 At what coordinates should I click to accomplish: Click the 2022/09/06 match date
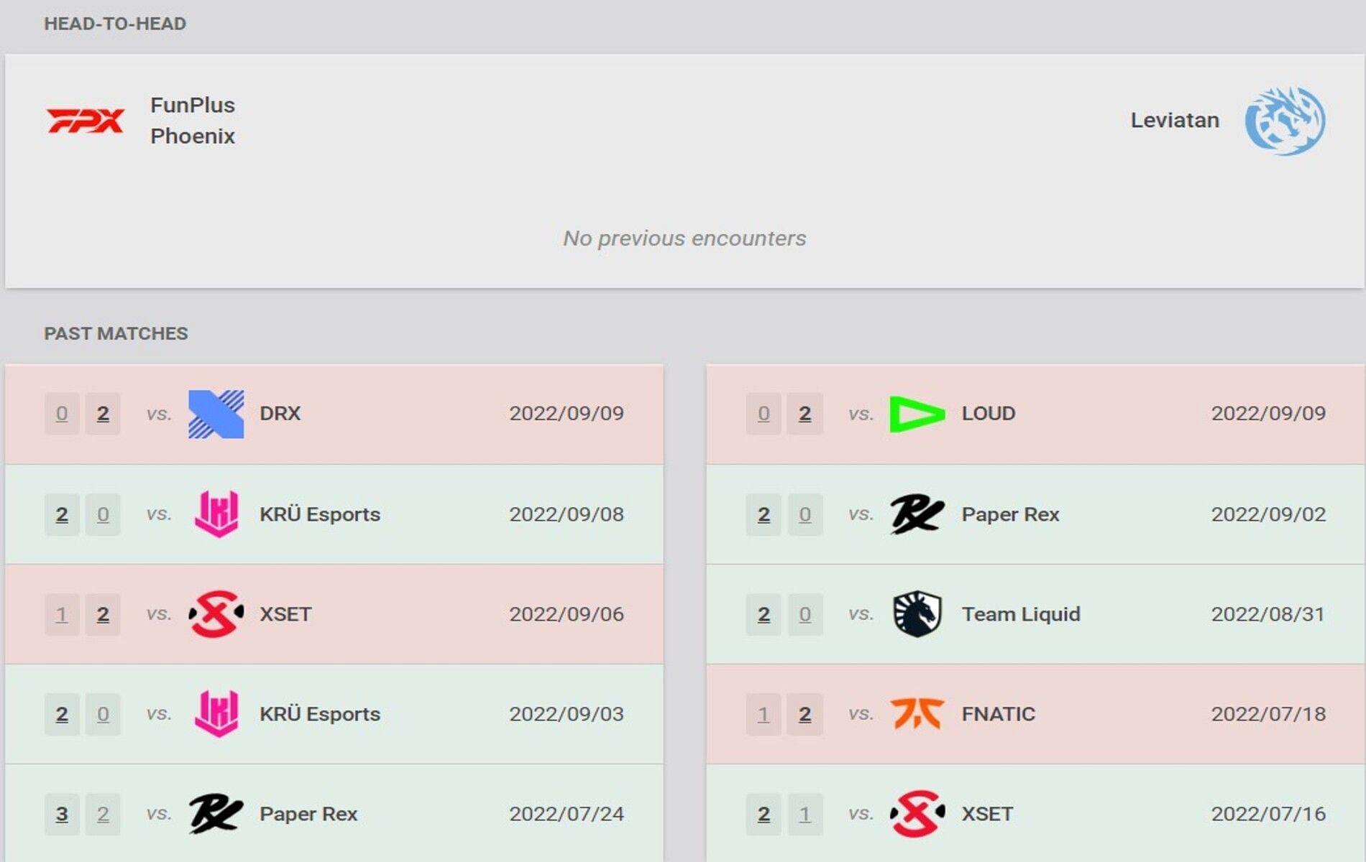[567, 614]
